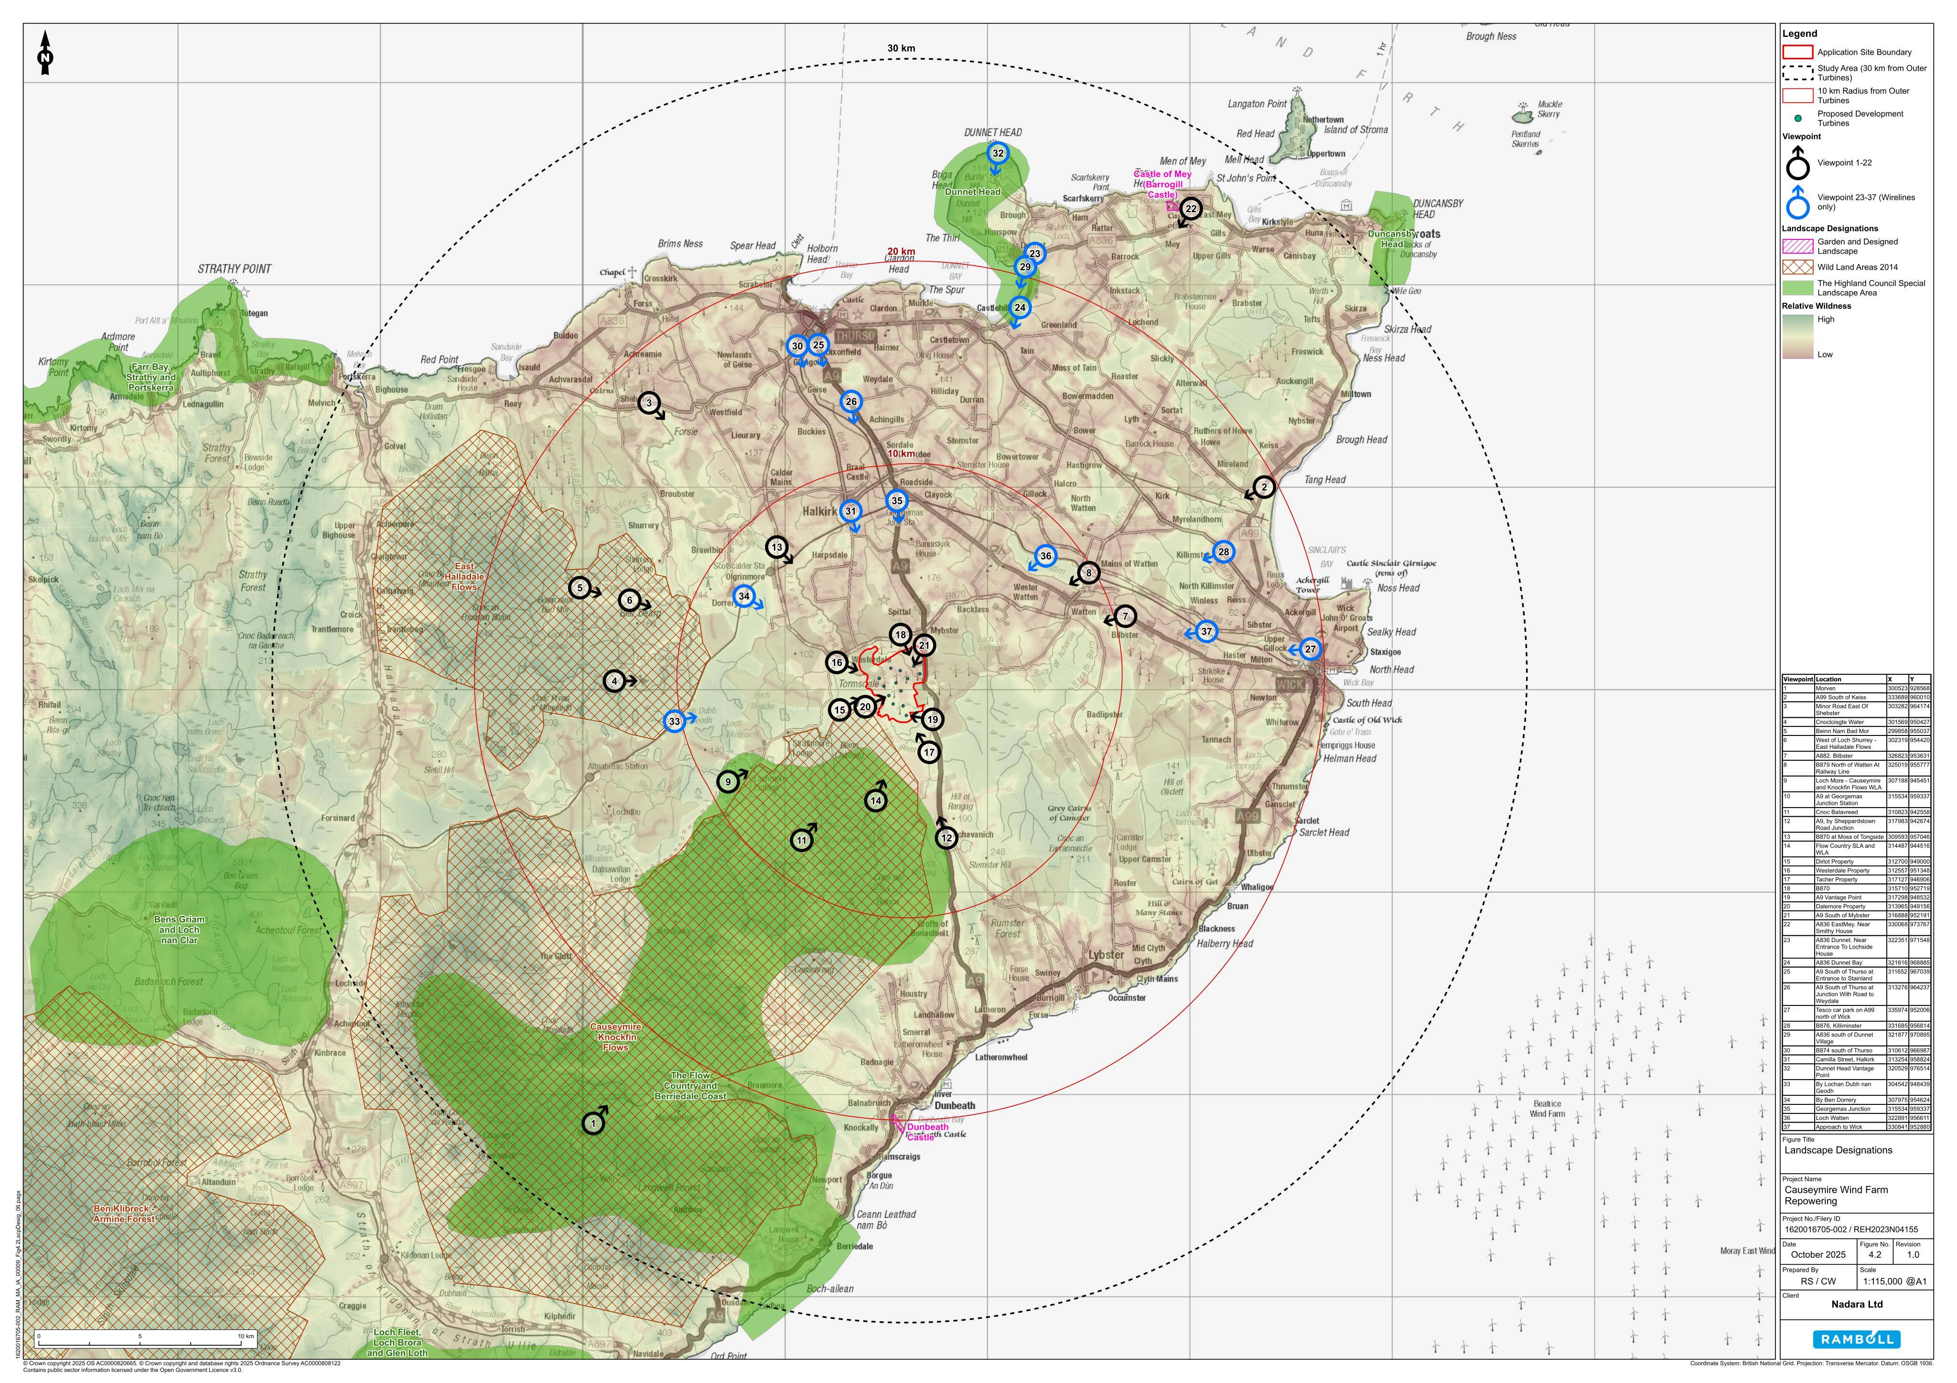Click the Viewpoint 23-37 blue legend symbol
The image size is (1957, 1383).
(x=1797, y=201)
